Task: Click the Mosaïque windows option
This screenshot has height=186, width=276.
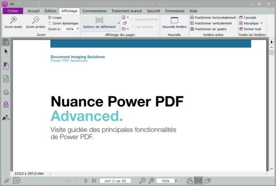Action: 249,23
